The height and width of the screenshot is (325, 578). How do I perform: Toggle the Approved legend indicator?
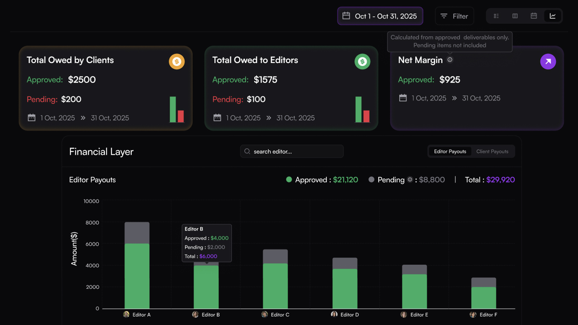pos(289,180)
